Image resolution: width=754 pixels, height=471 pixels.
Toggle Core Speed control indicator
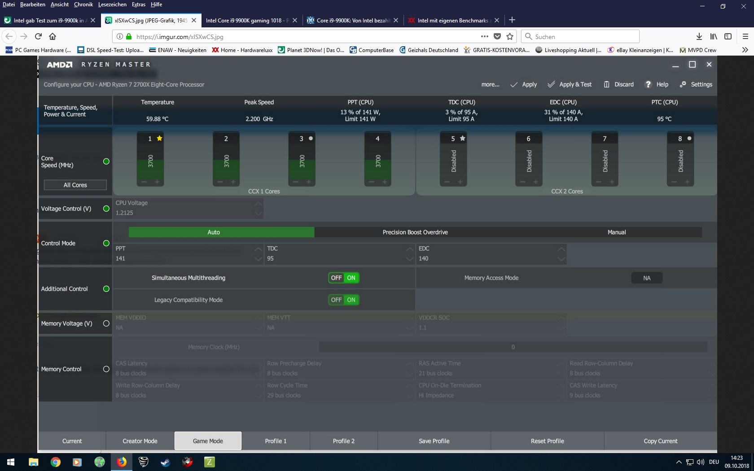106,161
